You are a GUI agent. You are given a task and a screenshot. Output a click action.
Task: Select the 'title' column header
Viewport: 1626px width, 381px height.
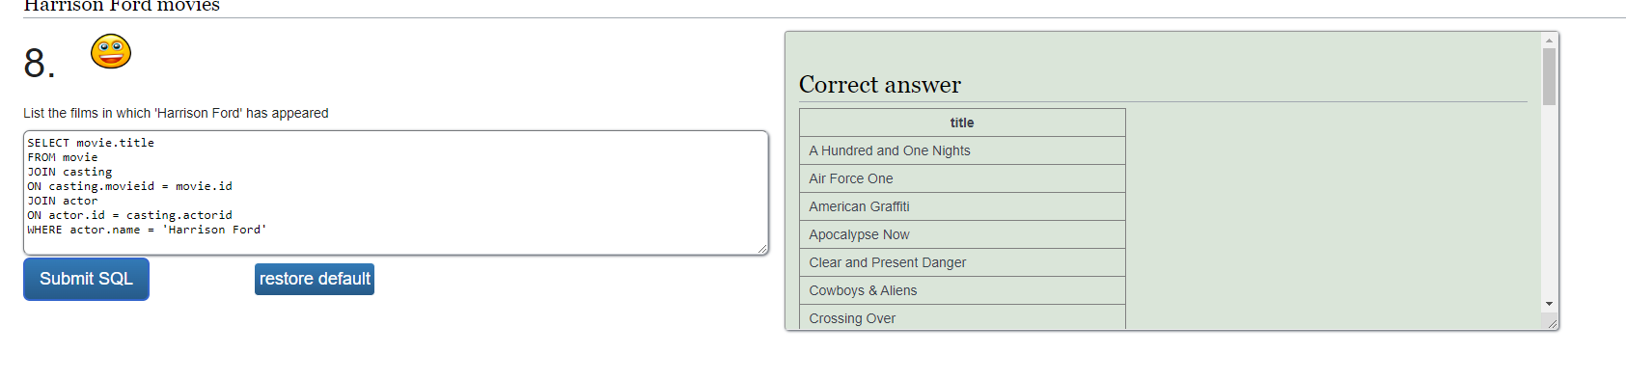962,122
